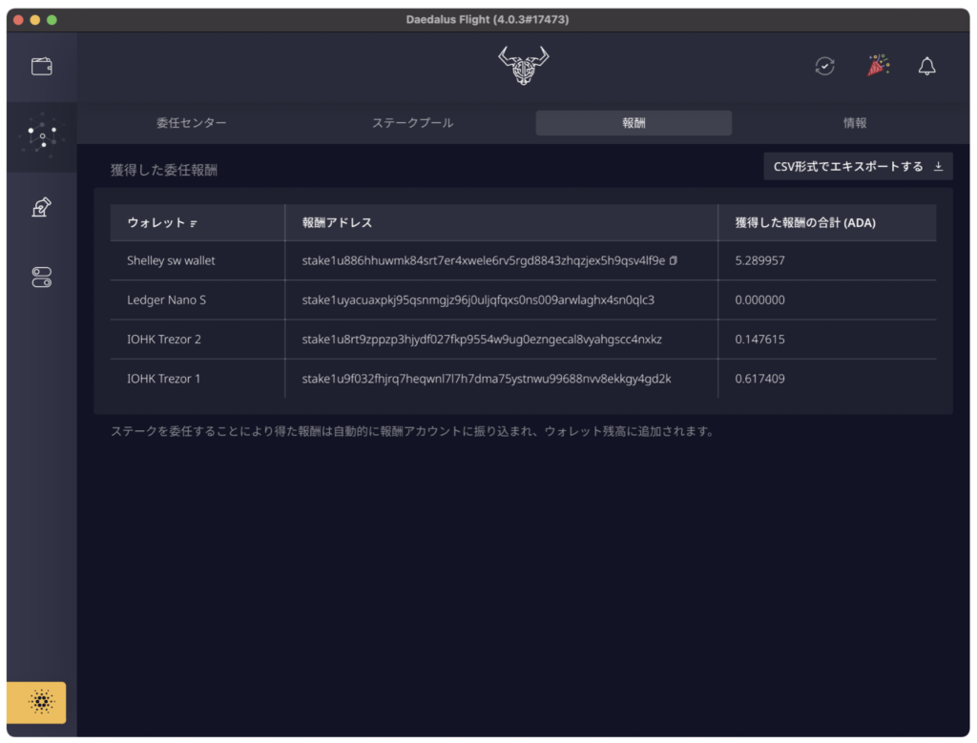
Task: Click the Daedalus bull logo
Action: (523, 67)
